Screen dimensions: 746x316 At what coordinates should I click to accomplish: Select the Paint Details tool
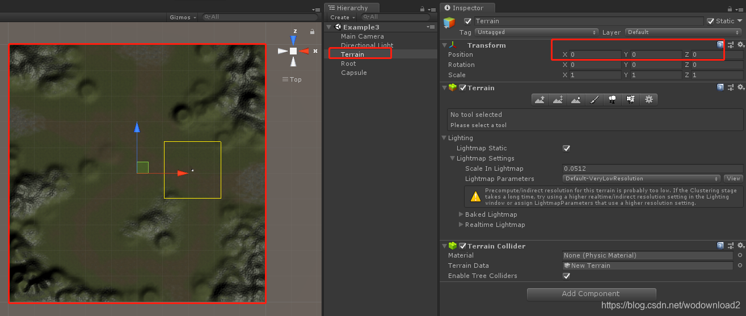(631, 100)
